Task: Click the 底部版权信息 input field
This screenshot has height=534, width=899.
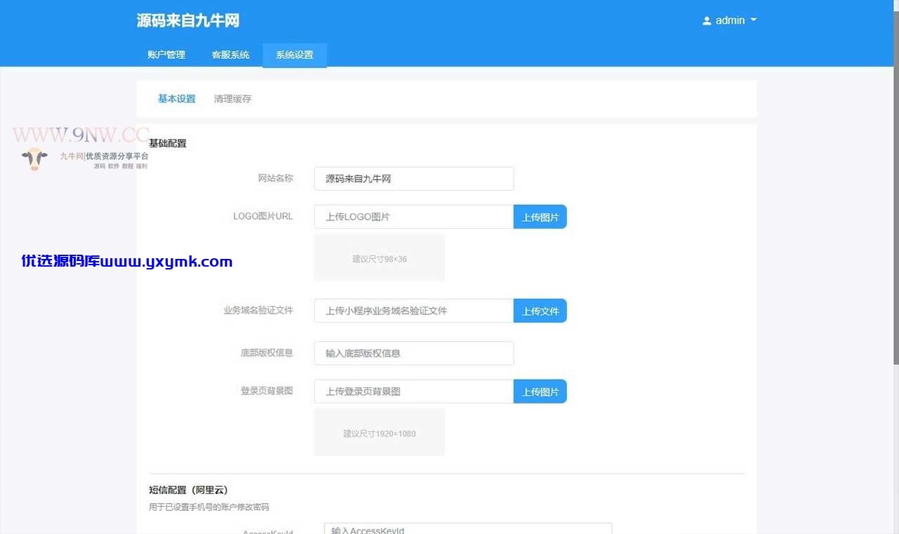Action: point(414,354)
